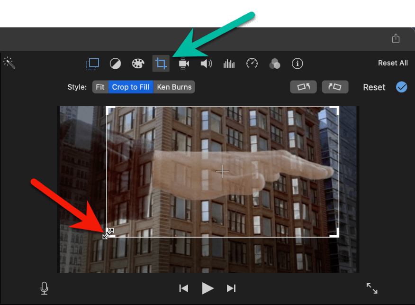Screen dimensions: 415x305
Task: Click the Reset crop button
Action: click(374, 87)
